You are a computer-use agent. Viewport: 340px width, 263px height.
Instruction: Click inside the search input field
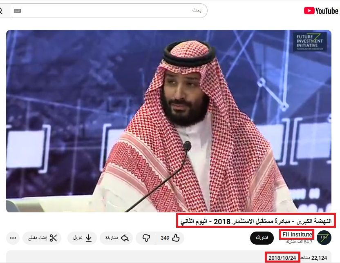point(123,11)
